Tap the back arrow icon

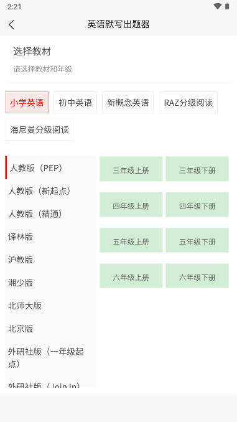[11, 24]
